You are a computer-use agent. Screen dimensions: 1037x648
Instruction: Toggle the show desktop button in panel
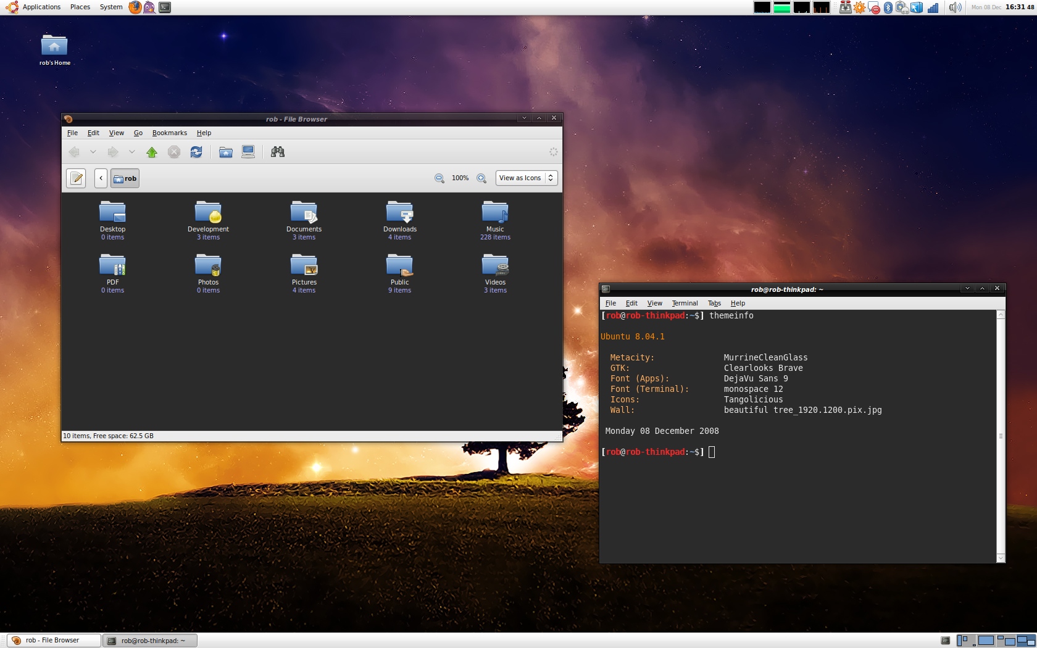(945, 641)
